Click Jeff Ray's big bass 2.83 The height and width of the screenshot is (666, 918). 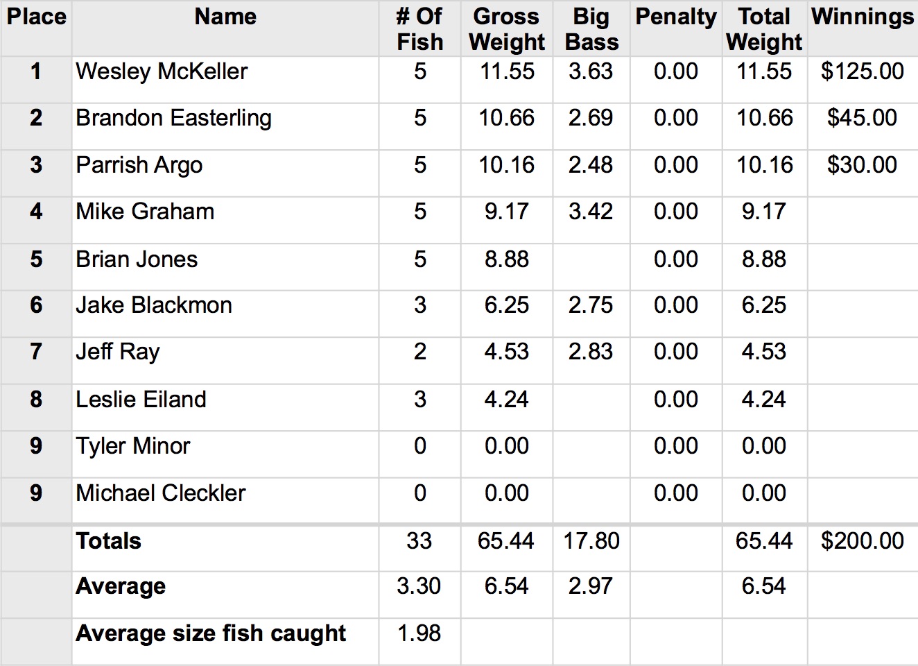click(591, 352)
